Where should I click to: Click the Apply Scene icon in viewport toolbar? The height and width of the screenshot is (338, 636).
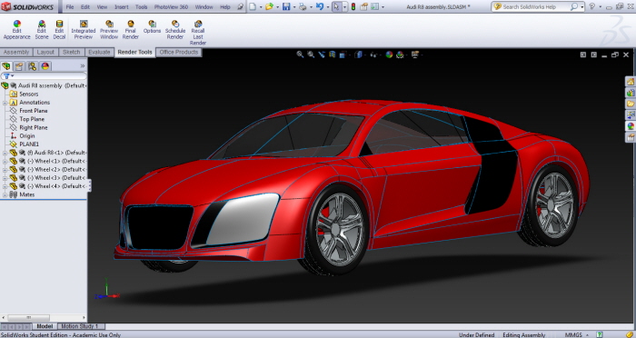[400, 55]
